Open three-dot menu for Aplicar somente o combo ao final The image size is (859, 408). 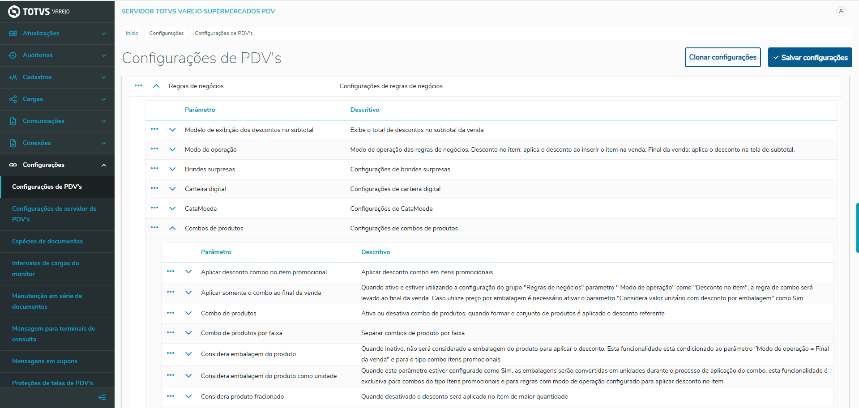(171, 292)
